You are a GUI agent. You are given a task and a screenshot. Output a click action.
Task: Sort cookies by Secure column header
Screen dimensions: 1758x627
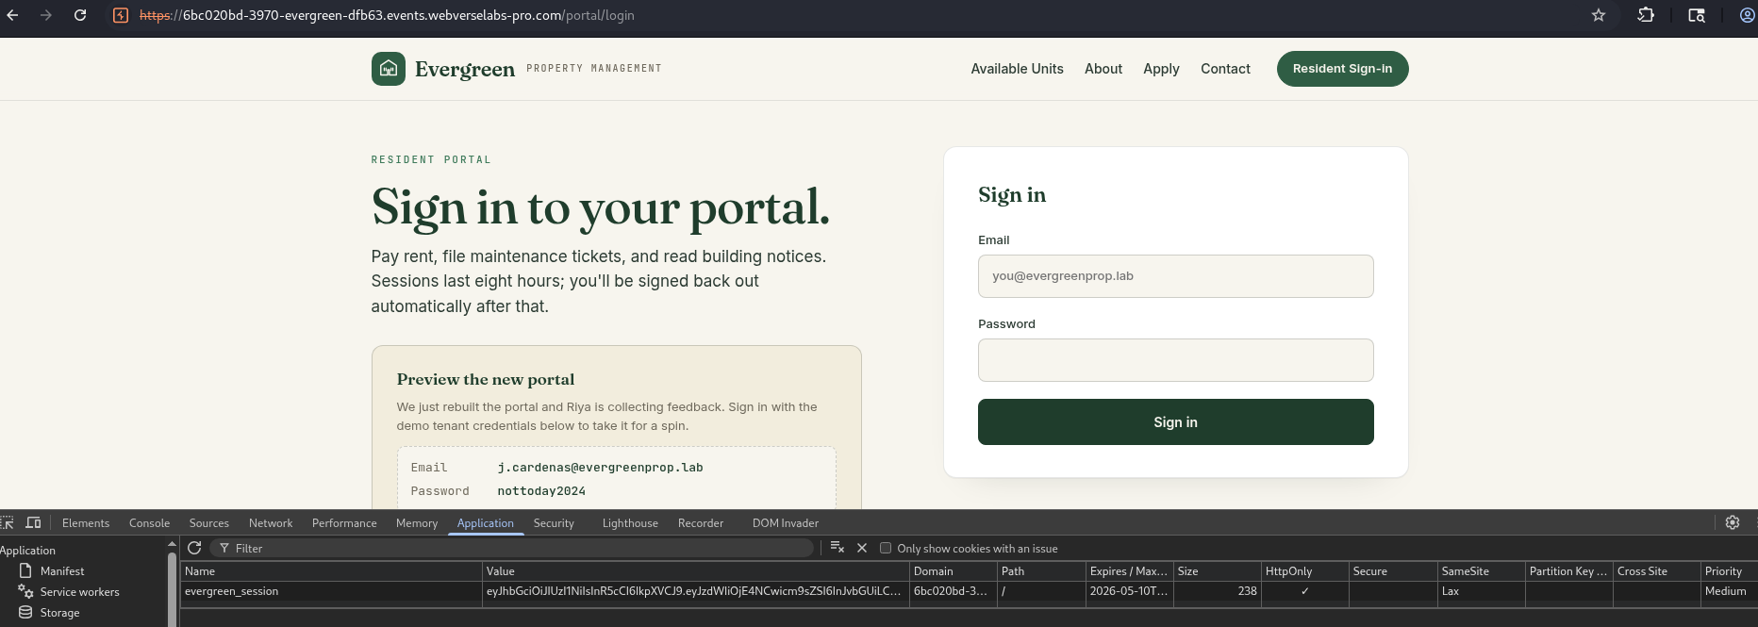point(1393,571)
